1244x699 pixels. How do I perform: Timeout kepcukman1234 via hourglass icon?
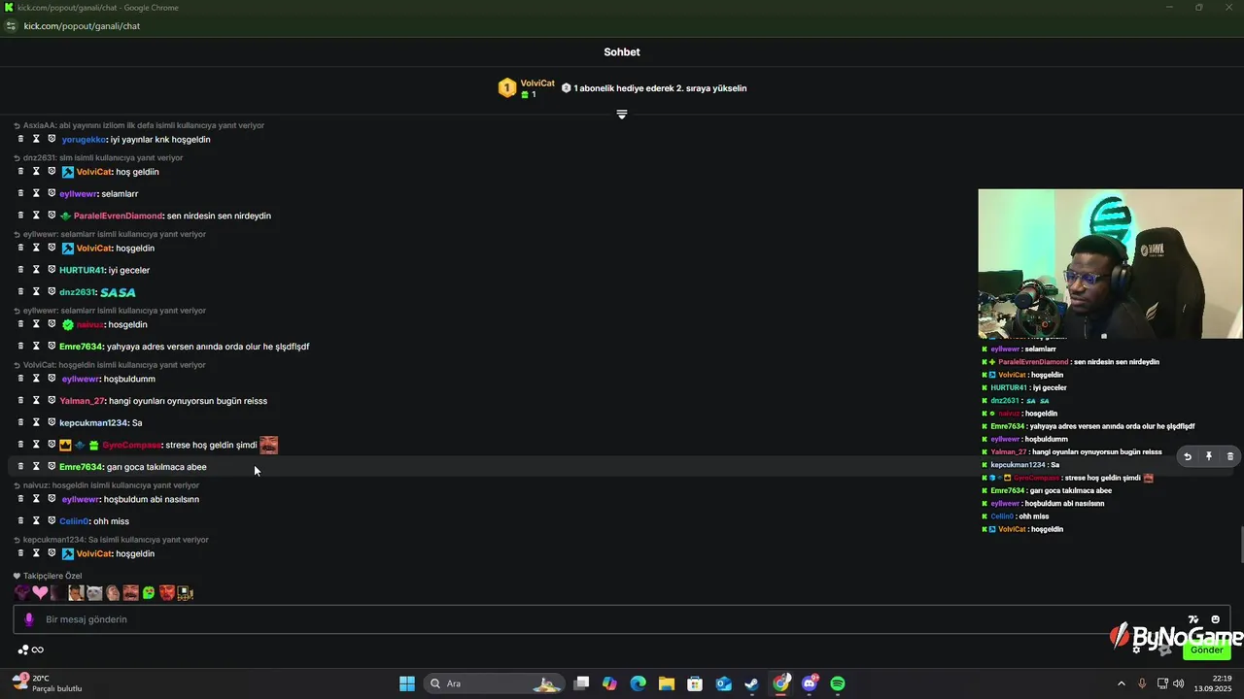point(36,422)
